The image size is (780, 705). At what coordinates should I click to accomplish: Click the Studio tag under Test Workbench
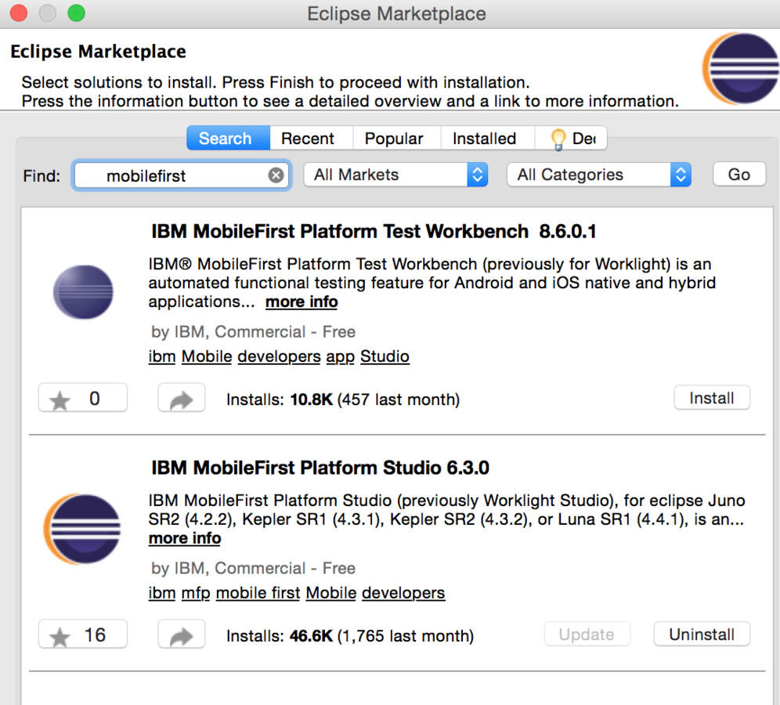click(x=385, y=356)
